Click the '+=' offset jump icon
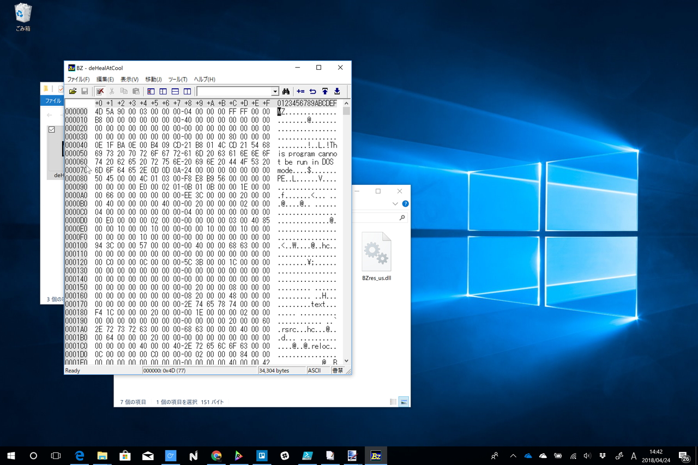The height and width of the screenshot is (465, 698). (300, 92)
